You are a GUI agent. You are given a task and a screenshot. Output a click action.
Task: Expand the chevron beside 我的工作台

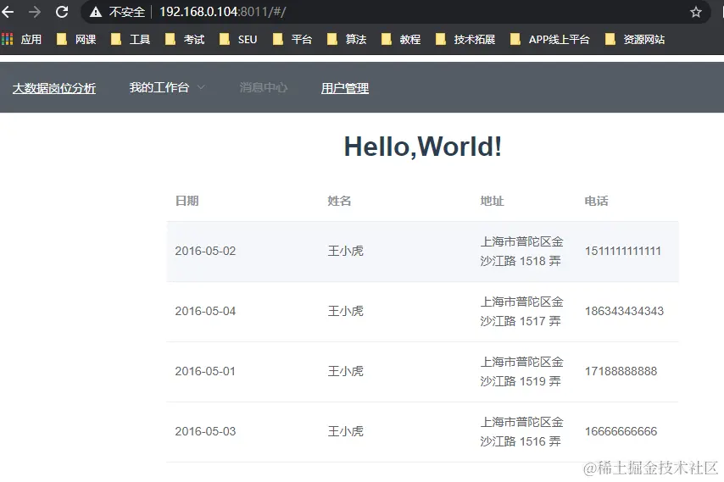pos(201,87)
